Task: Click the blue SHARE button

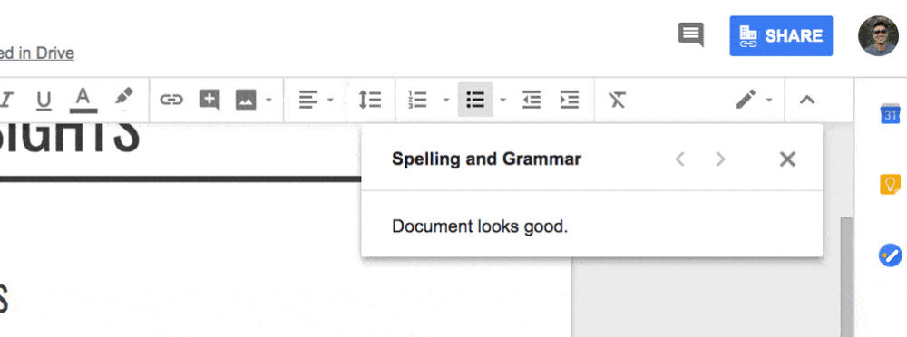Action: click(781, 36)
